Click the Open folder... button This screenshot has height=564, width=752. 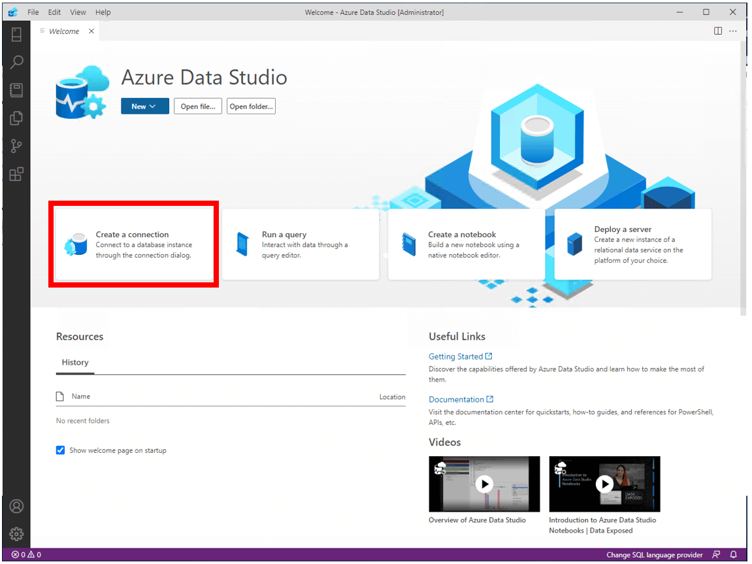252,107
